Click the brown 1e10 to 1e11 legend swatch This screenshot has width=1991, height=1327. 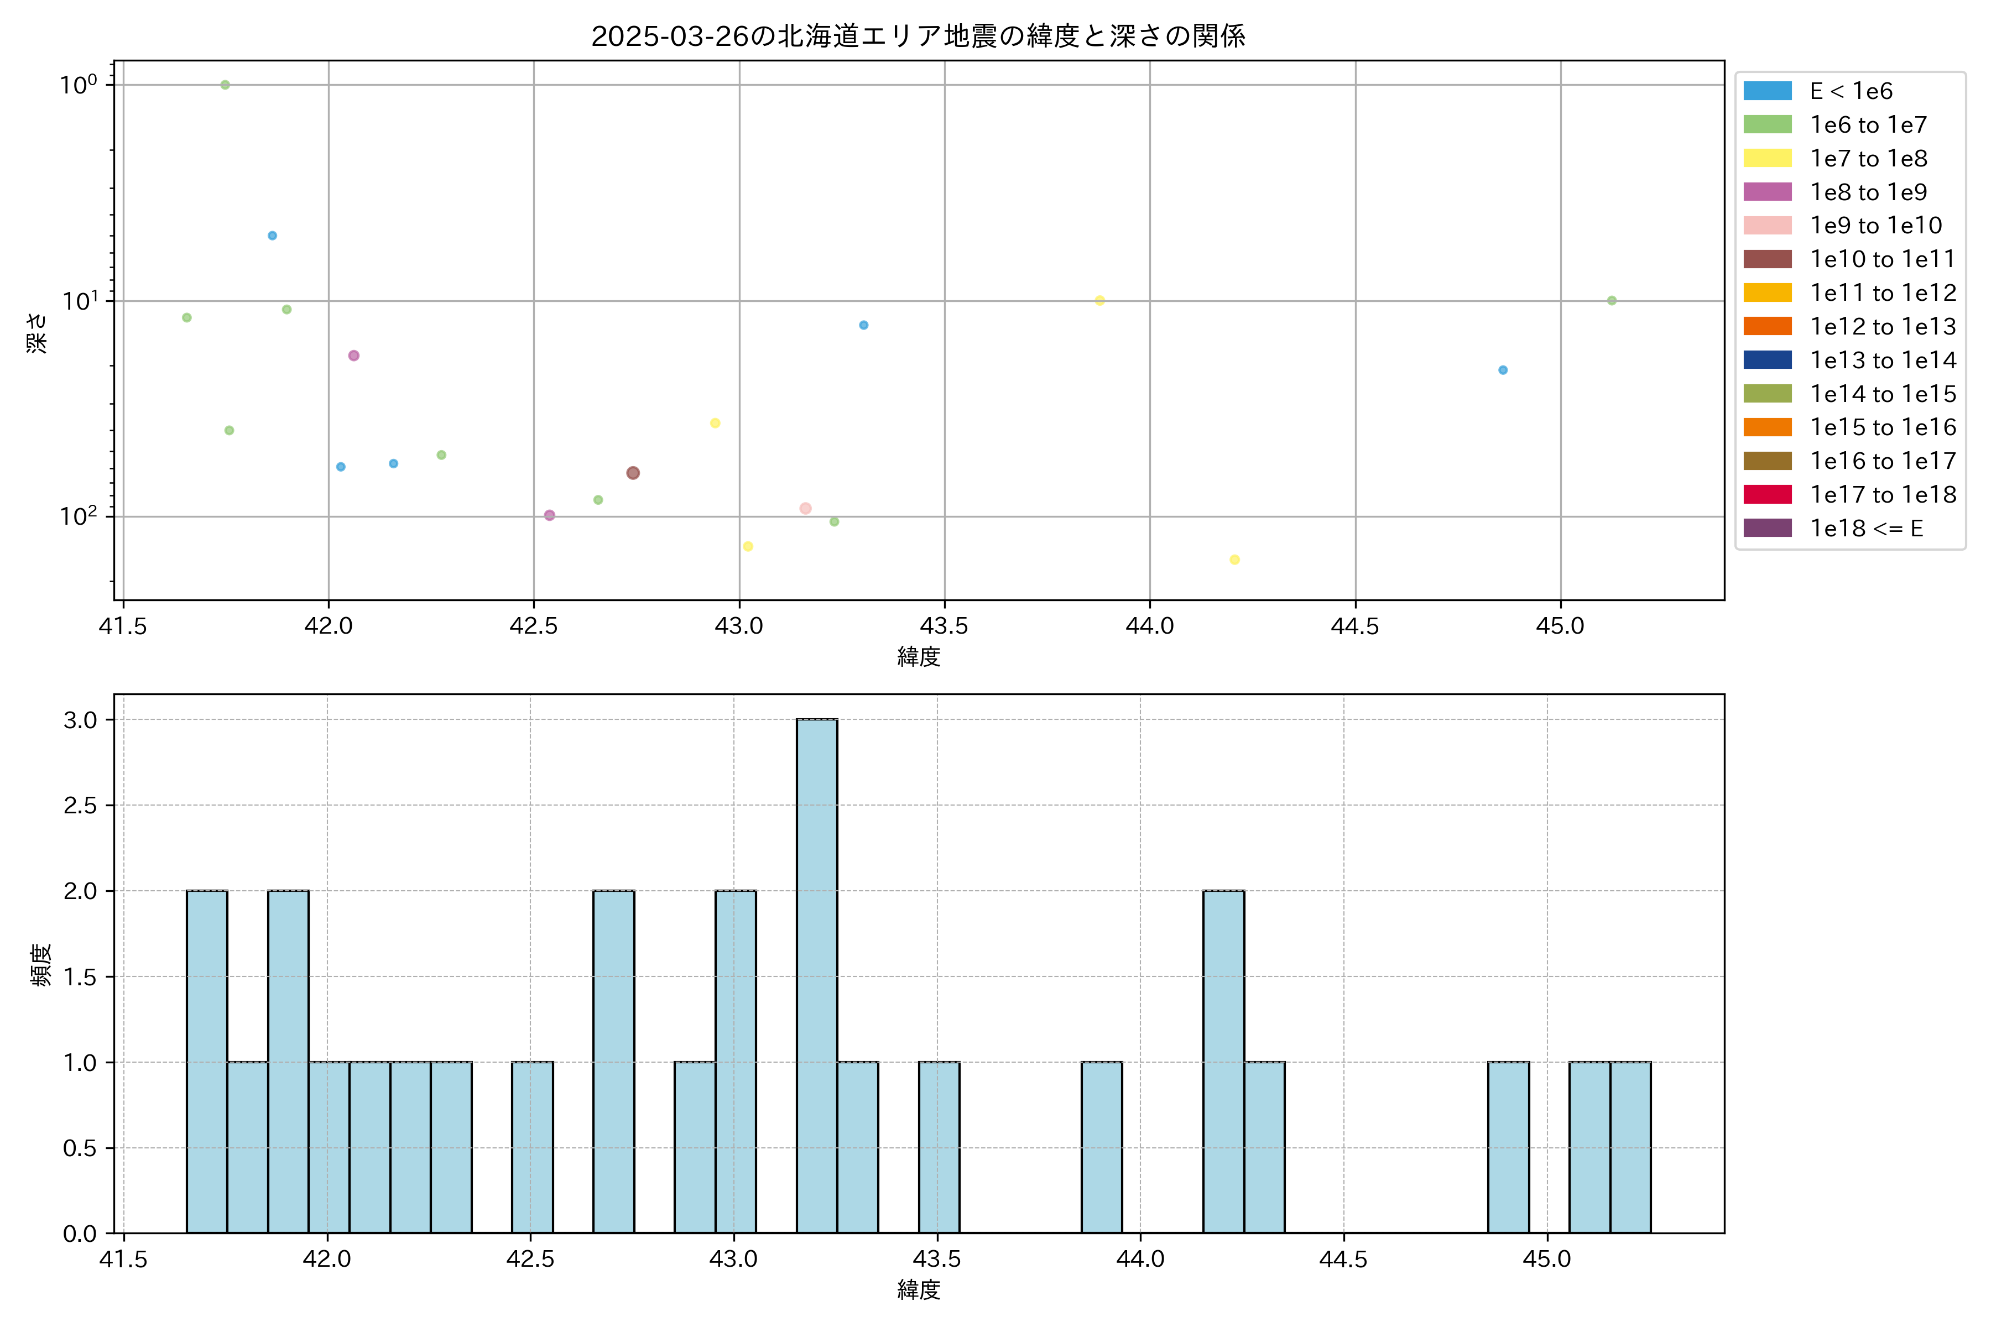[x=1766, y=259]
